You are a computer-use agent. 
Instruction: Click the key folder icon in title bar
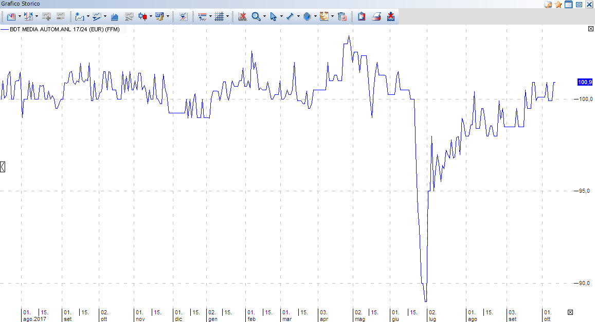(x=548, y=4)
